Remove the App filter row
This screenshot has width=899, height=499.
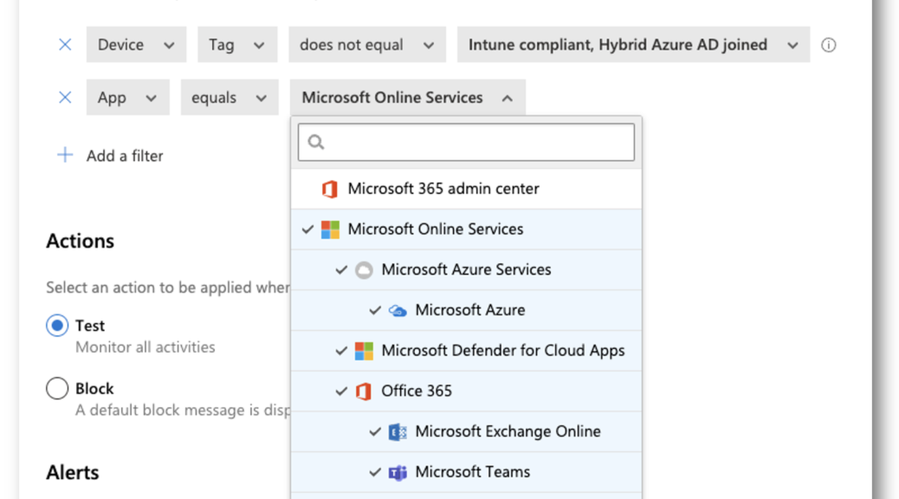click(x=65, y=98)
